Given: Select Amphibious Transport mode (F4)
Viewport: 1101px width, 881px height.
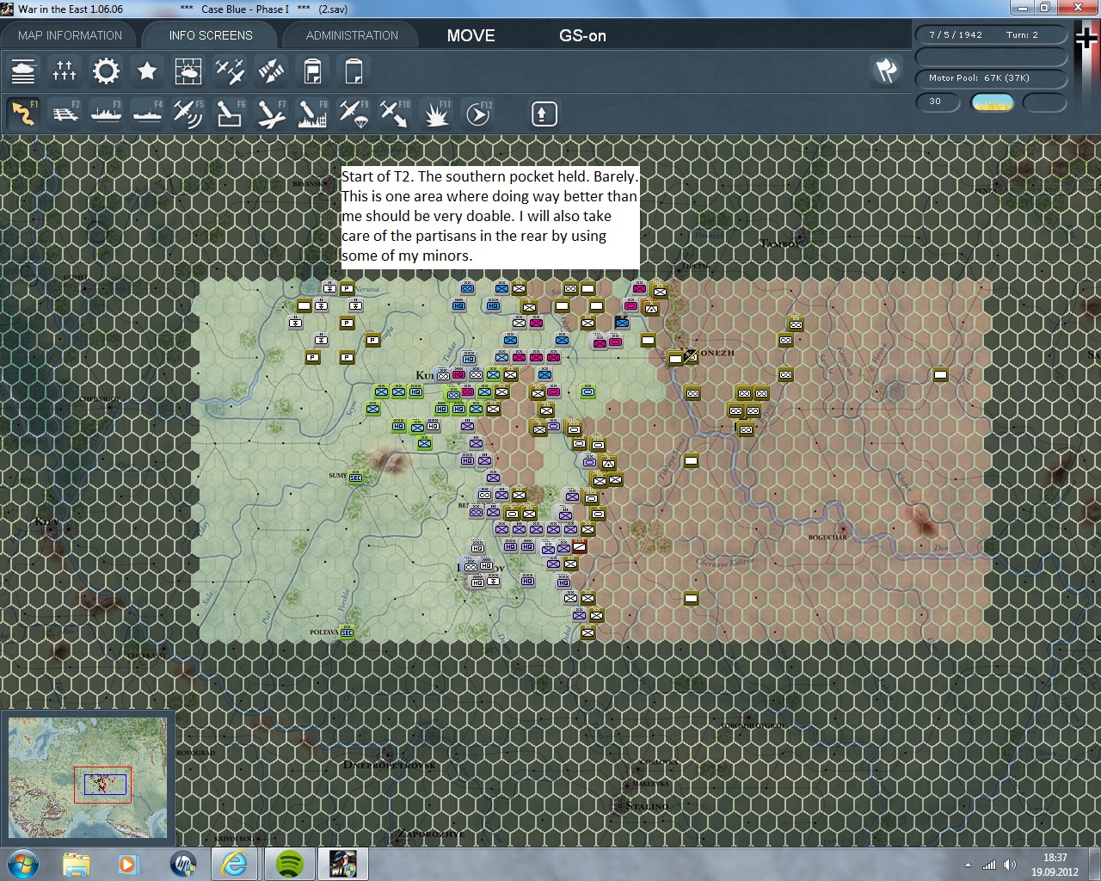Looking at the screenshot, I should [147, 114].
